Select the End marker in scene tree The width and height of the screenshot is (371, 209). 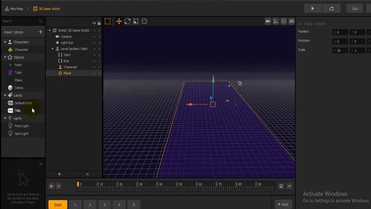[66, 61]
